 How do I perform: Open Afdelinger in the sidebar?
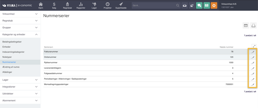(7, 72)
